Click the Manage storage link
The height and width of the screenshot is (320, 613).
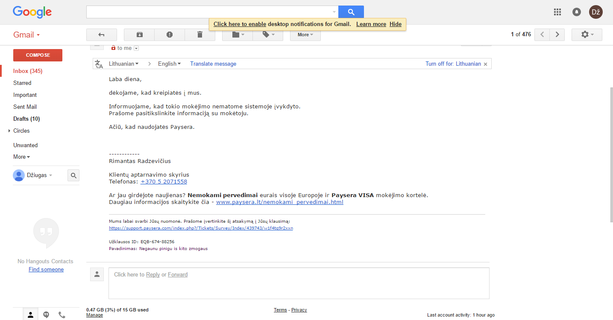click(x=94, y=315)
